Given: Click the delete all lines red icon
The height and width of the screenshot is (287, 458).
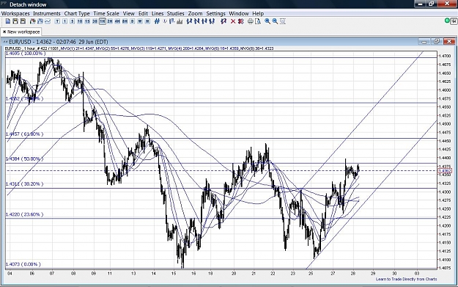Looking at the screenshot, I should tap(240, 21).
